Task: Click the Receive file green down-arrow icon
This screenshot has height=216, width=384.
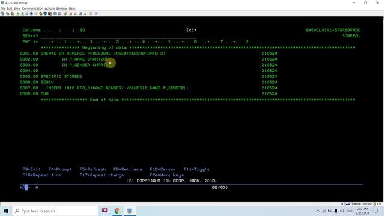Action: pos(22,13)
